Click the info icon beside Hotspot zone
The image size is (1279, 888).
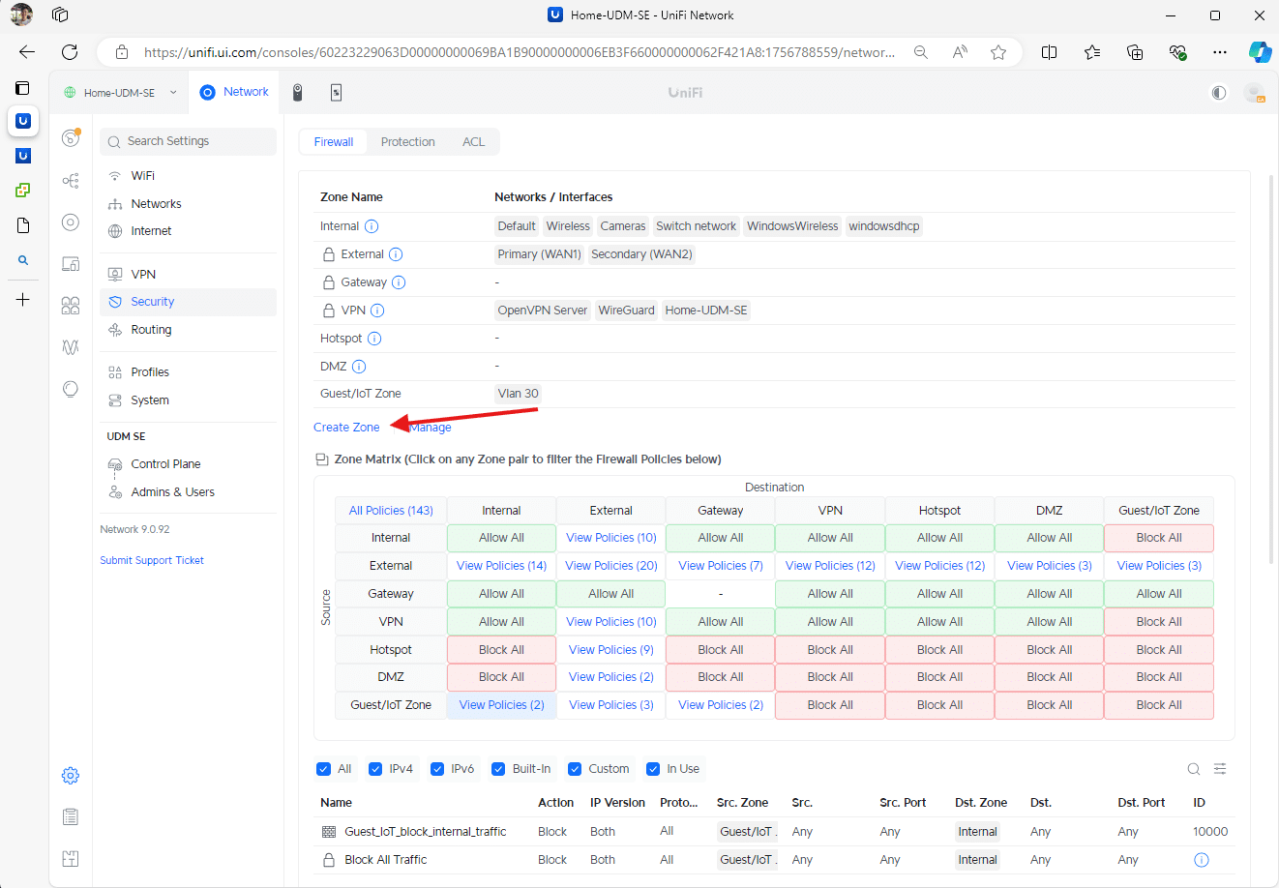pyautogui.click(x=374, y=339)
